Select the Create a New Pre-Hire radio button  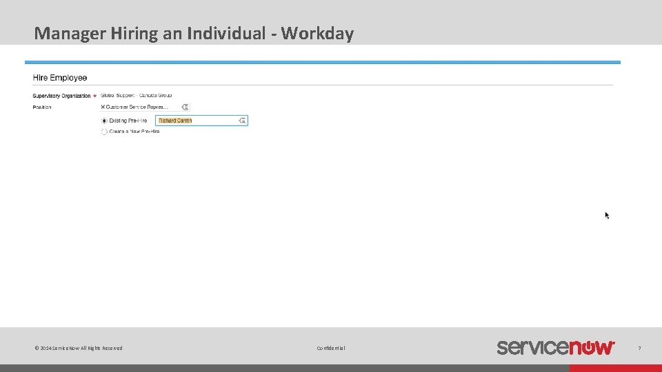104,132
